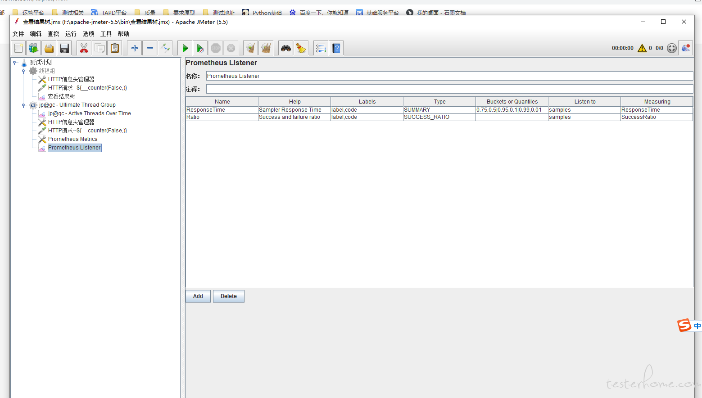702x398 pixels.
Task: Click the yellow warning log indicator
Action: pos(642,48)
